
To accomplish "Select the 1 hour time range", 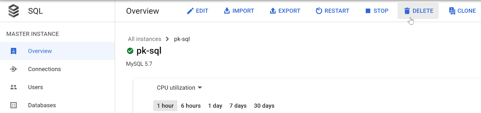I will pyautogui.click(x=165, y=106).
